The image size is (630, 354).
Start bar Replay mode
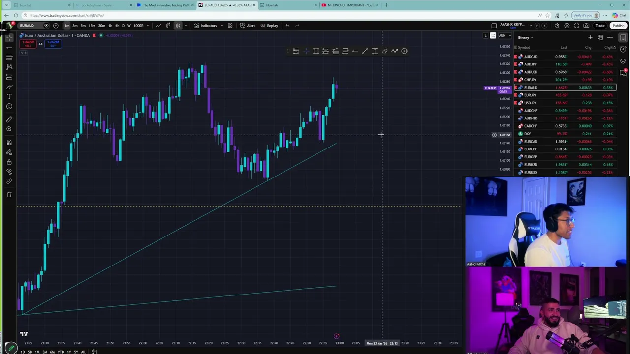point(269,26)
